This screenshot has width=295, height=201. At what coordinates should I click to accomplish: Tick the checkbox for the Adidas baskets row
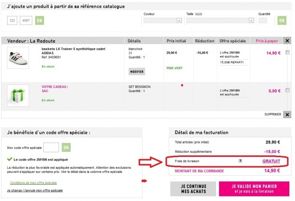(x=287, y=52)
